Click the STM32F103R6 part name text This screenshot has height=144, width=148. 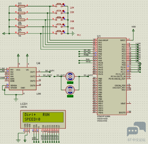[x=104, y=116]
